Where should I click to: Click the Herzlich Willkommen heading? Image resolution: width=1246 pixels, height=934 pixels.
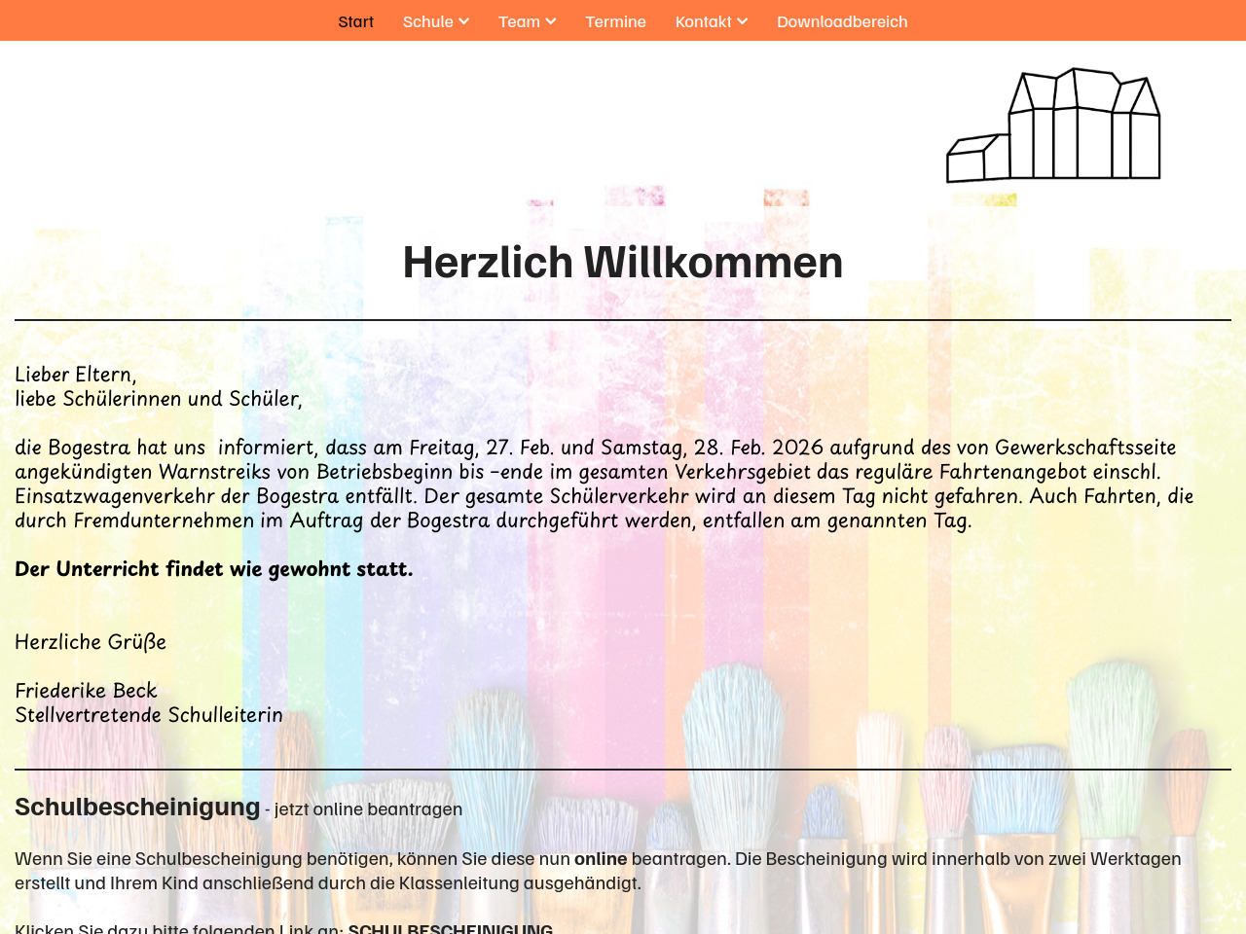coord(623,263)
